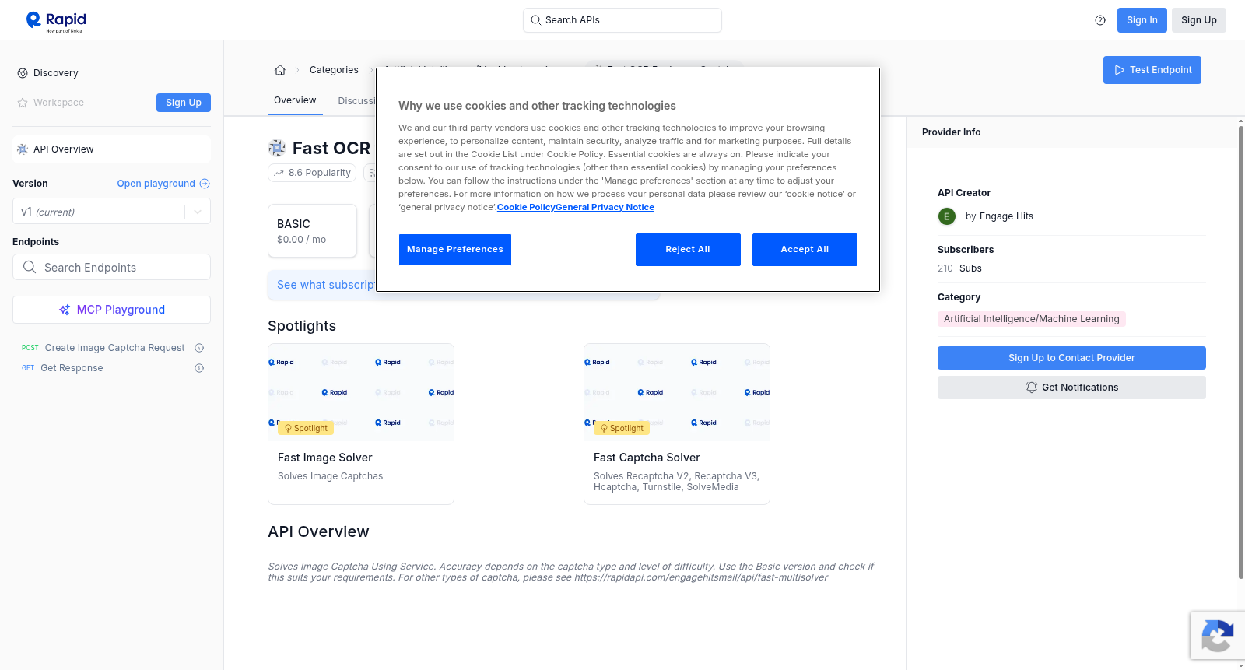This screenshot has height=670, width=1245.
Task: Click info icon next to Get Response
Action: (199, 368)
